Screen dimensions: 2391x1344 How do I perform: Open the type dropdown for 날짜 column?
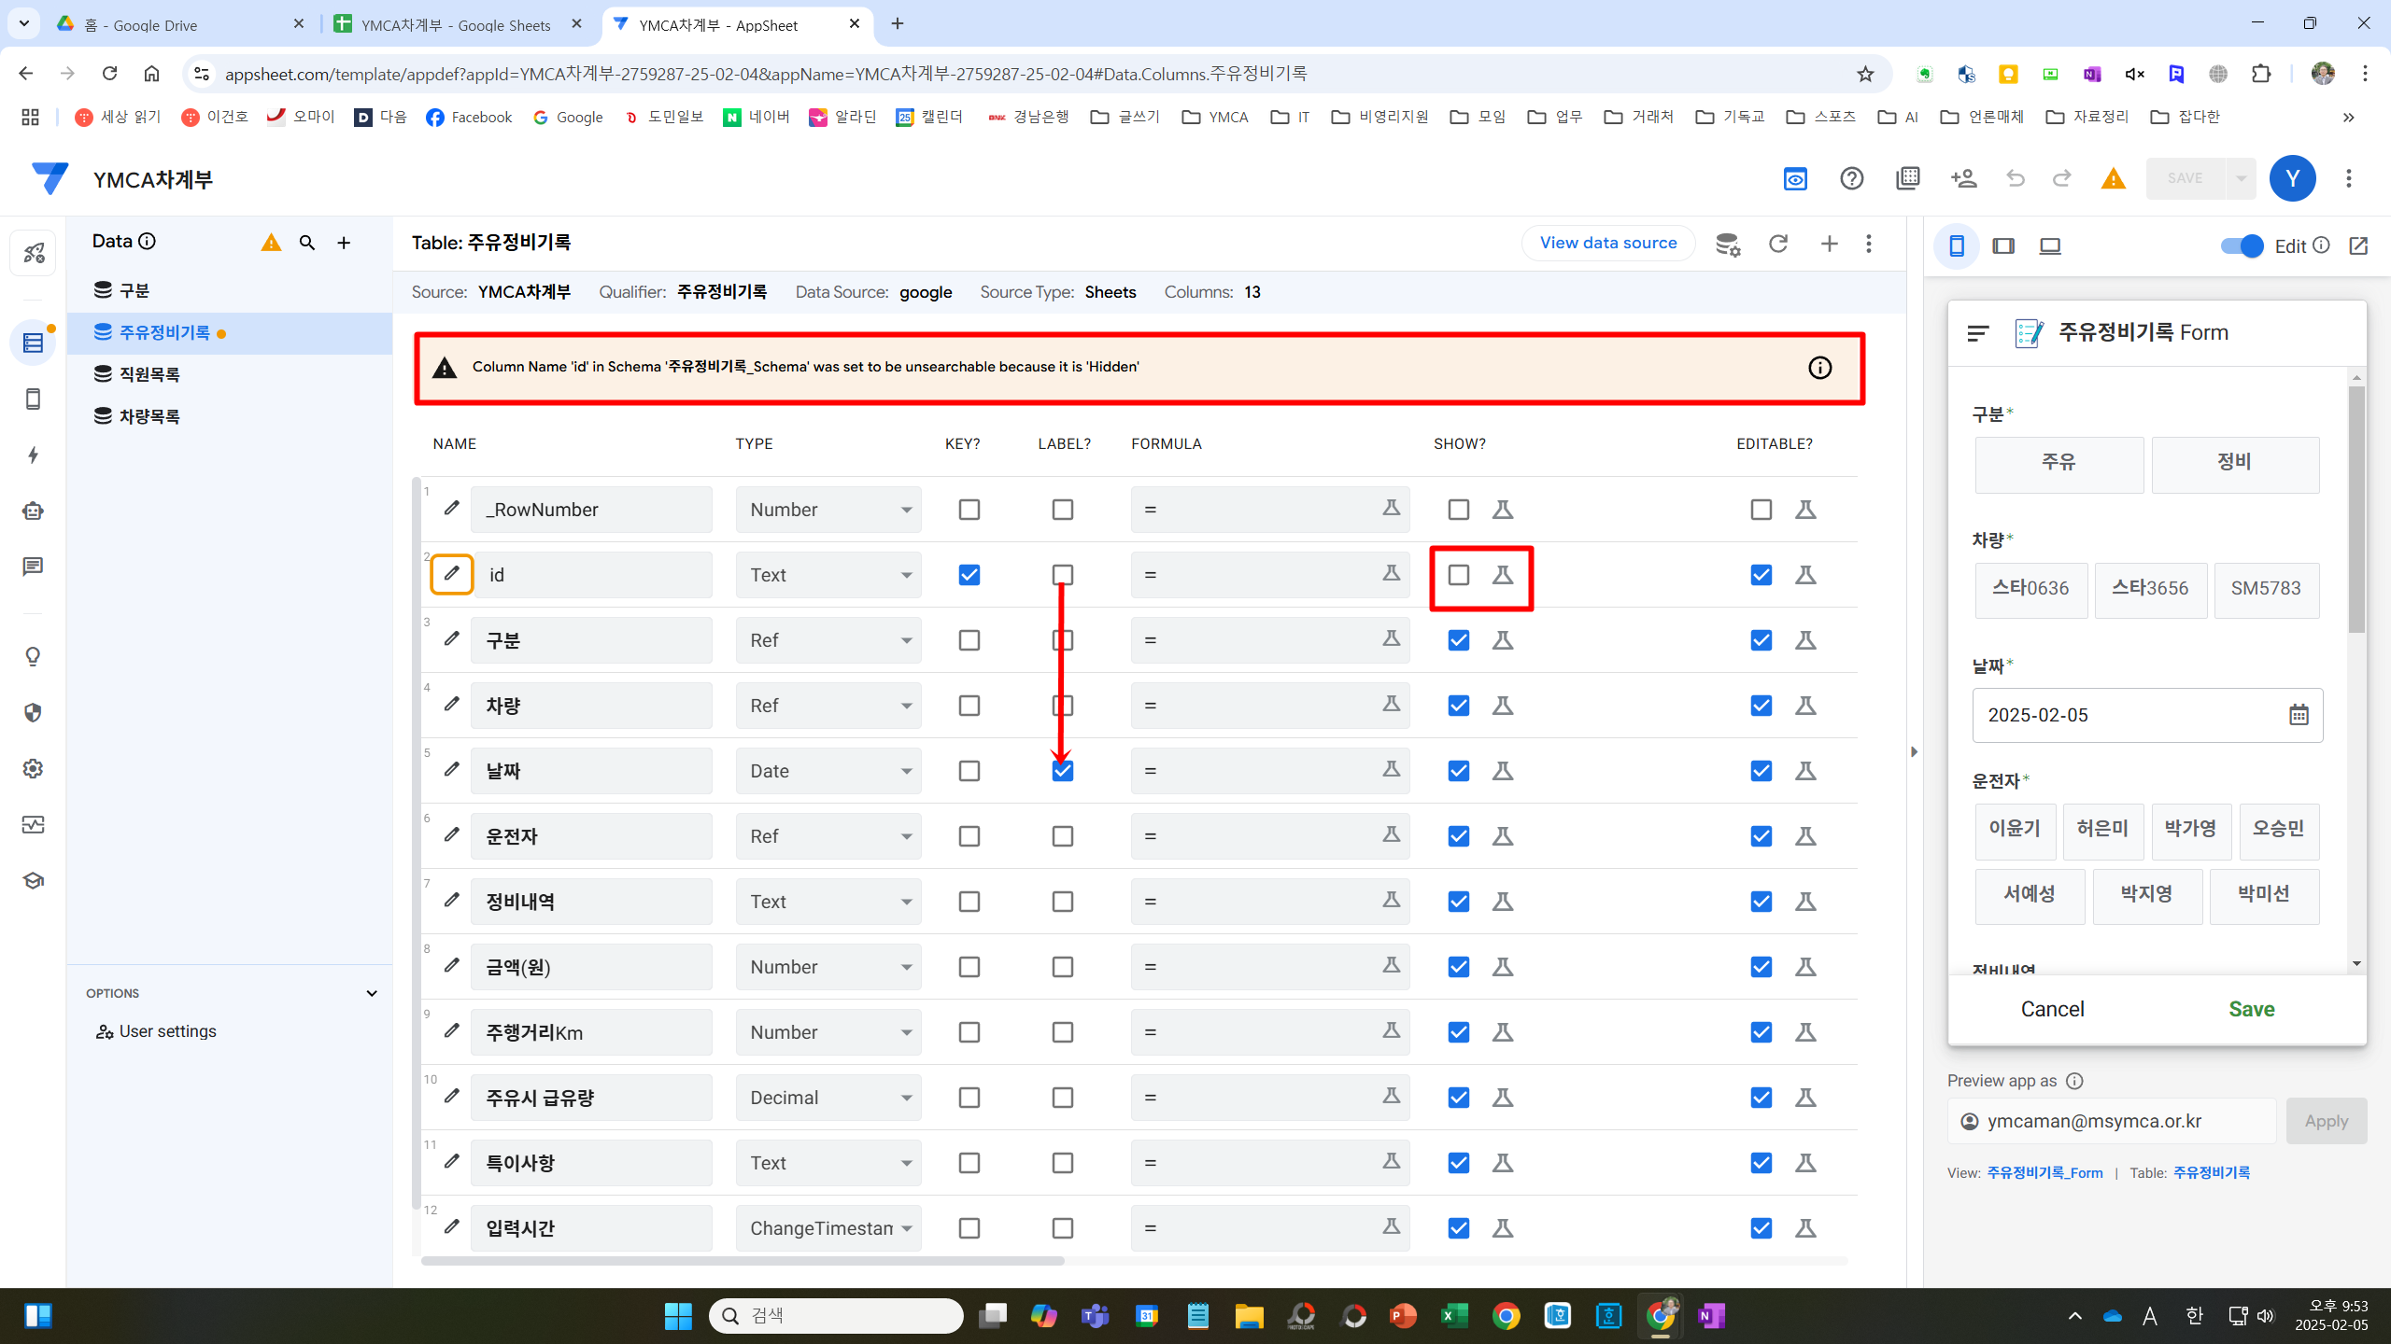(x=828, y=771)
